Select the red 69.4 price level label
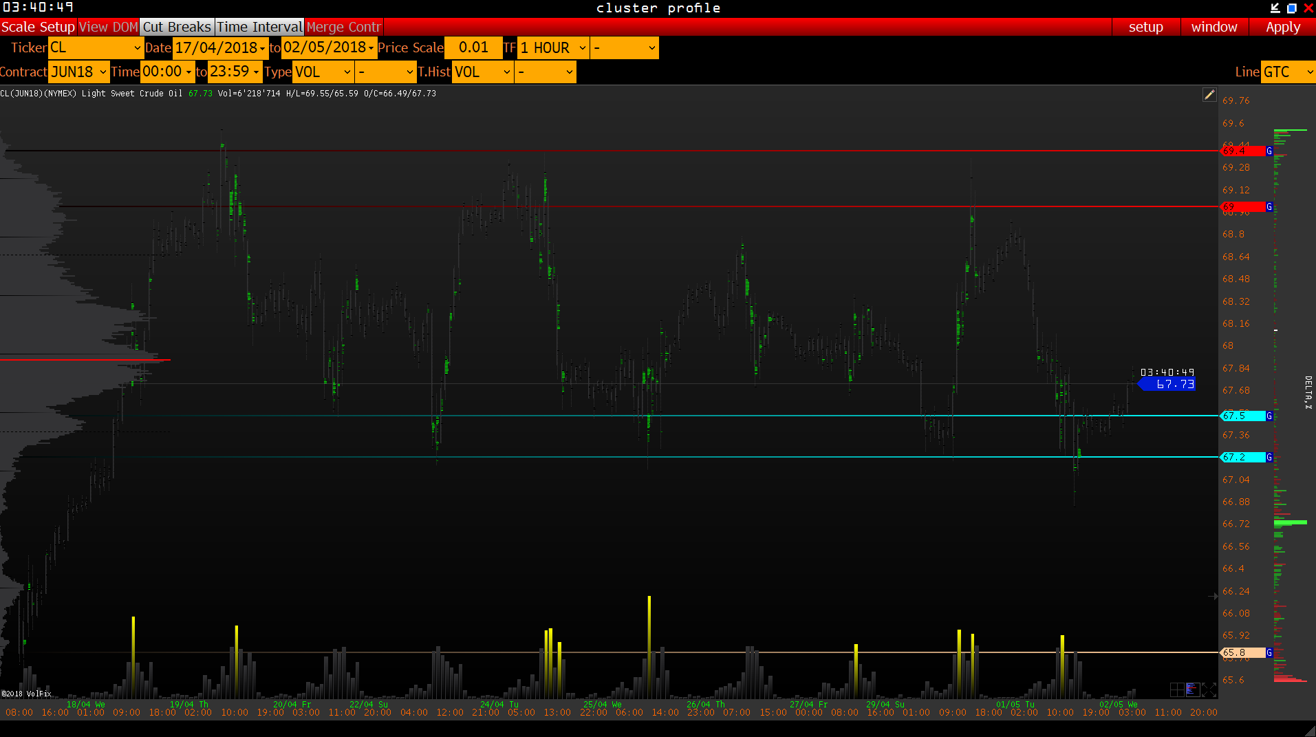1316x737 pixels. (x=1242, y=151)
